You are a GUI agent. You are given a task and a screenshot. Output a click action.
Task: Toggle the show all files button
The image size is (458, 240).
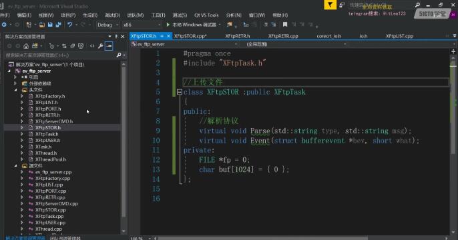click(81, 46)
